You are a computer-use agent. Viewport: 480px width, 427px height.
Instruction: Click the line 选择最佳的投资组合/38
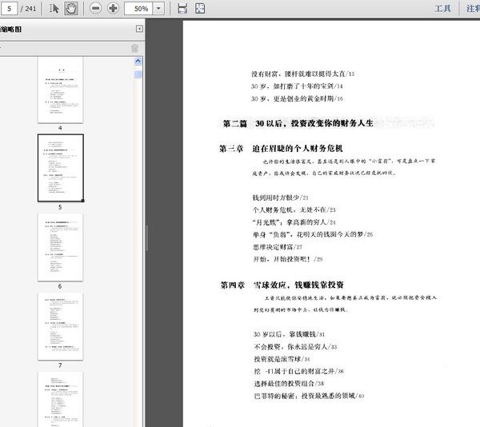point(289,383)
